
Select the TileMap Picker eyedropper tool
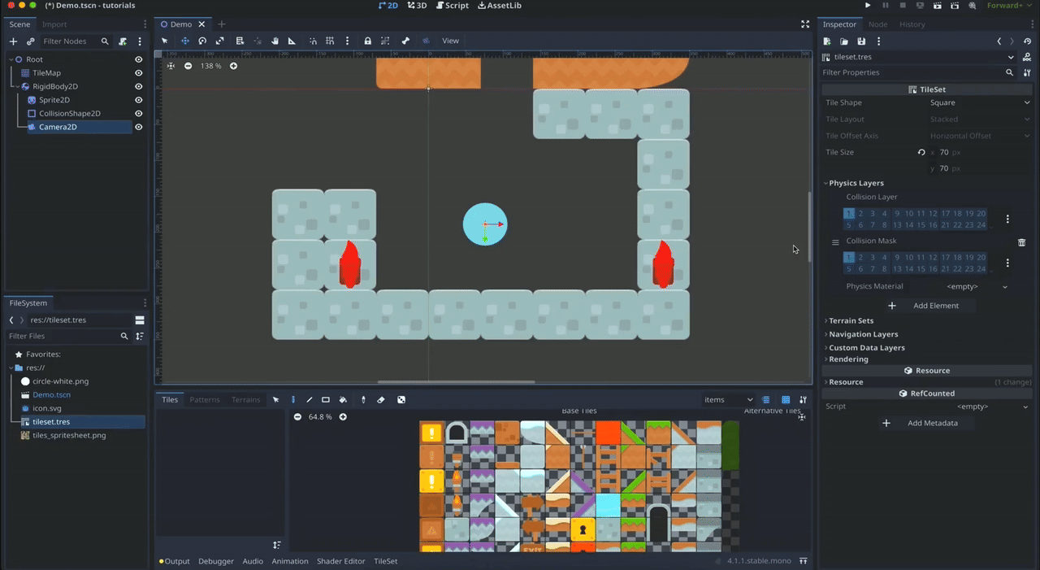[x=363, y=399]
